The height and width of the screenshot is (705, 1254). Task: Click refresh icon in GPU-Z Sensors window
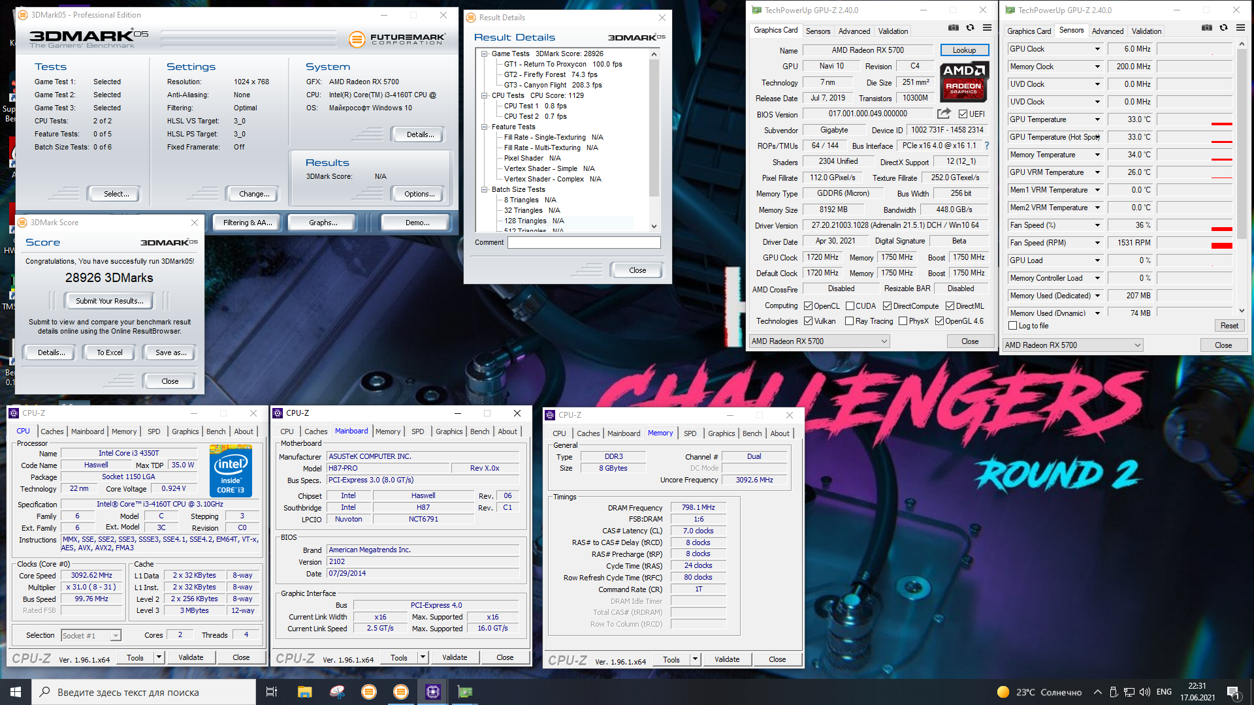[1224, 27]
